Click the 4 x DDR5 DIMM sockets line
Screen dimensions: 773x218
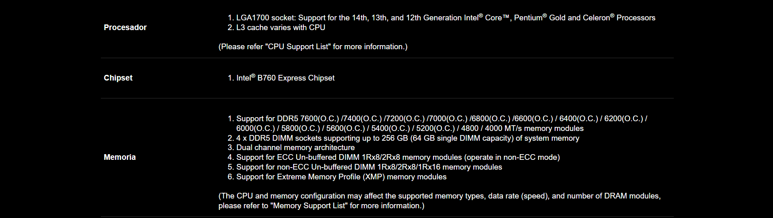(x=408, y=138)
